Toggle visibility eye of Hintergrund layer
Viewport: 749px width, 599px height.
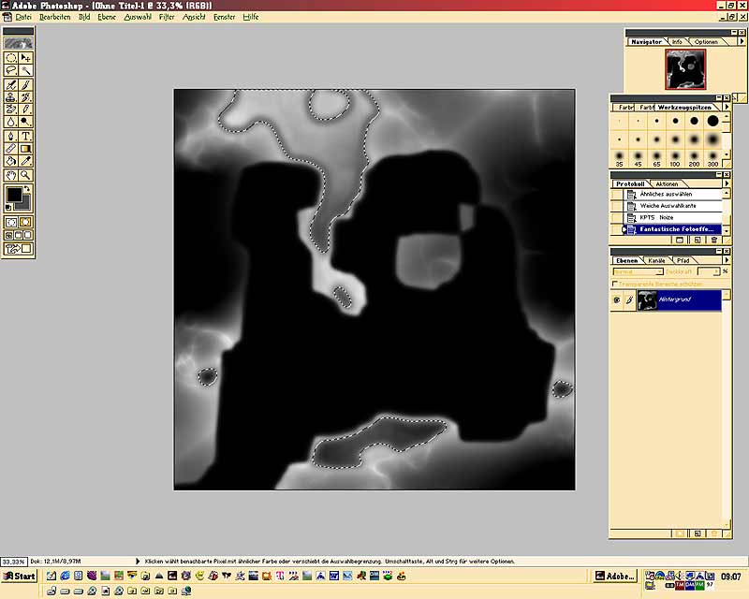(x=616, y=300)
